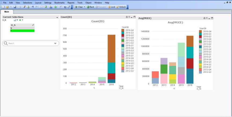Viewport: 232px width, 117px height.
Task: Maximize the Avg(PRICE) chart
Action: click(212, 18)
